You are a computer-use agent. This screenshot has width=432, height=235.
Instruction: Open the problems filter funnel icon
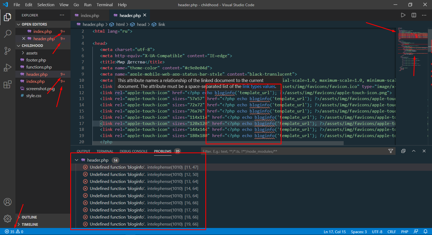point(391,151)
